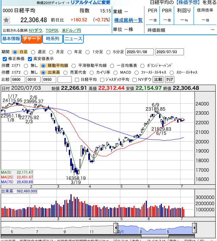Click the リアルタイムに変更 link

click(91, 2)
